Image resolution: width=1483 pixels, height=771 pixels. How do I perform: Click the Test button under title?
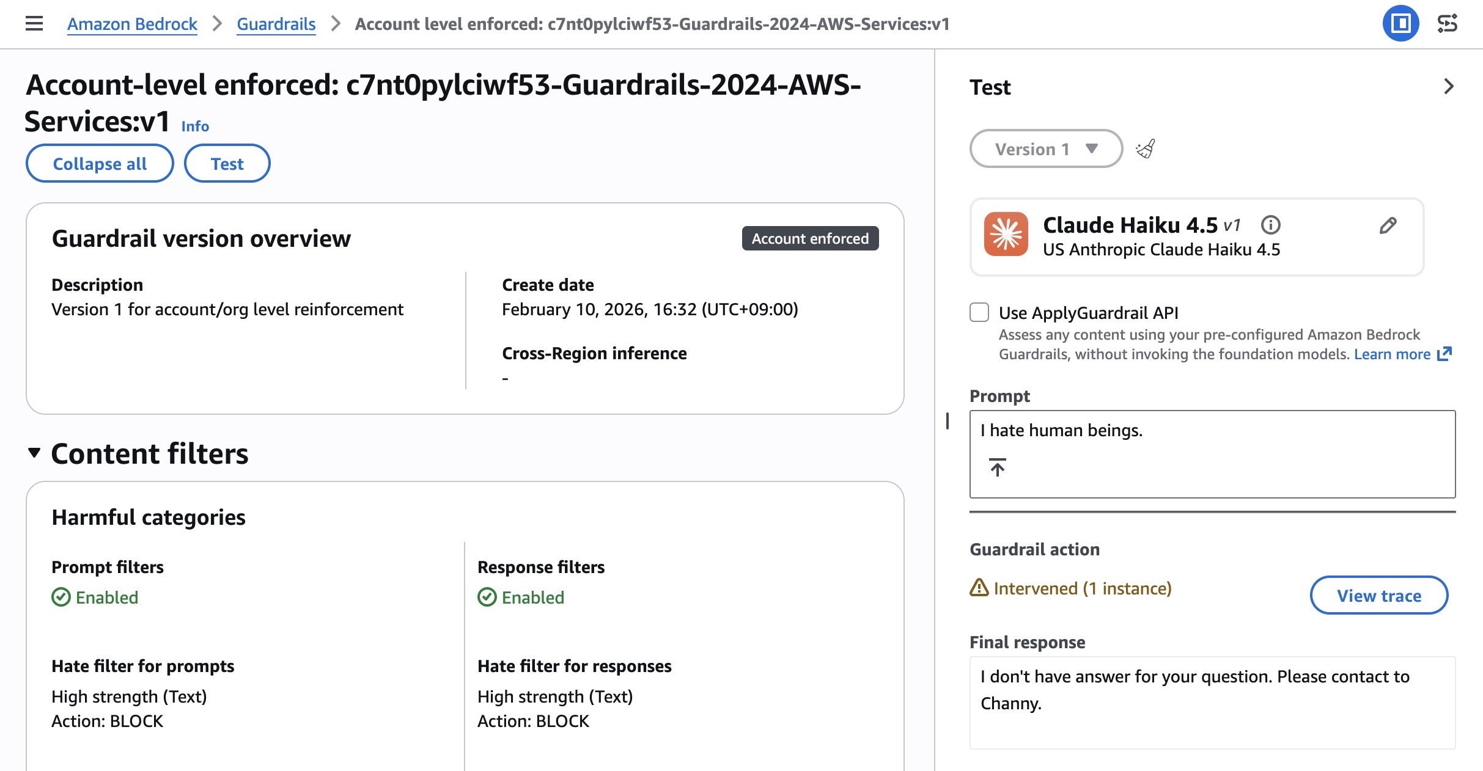pyautogui.click(x=227, y=164)
